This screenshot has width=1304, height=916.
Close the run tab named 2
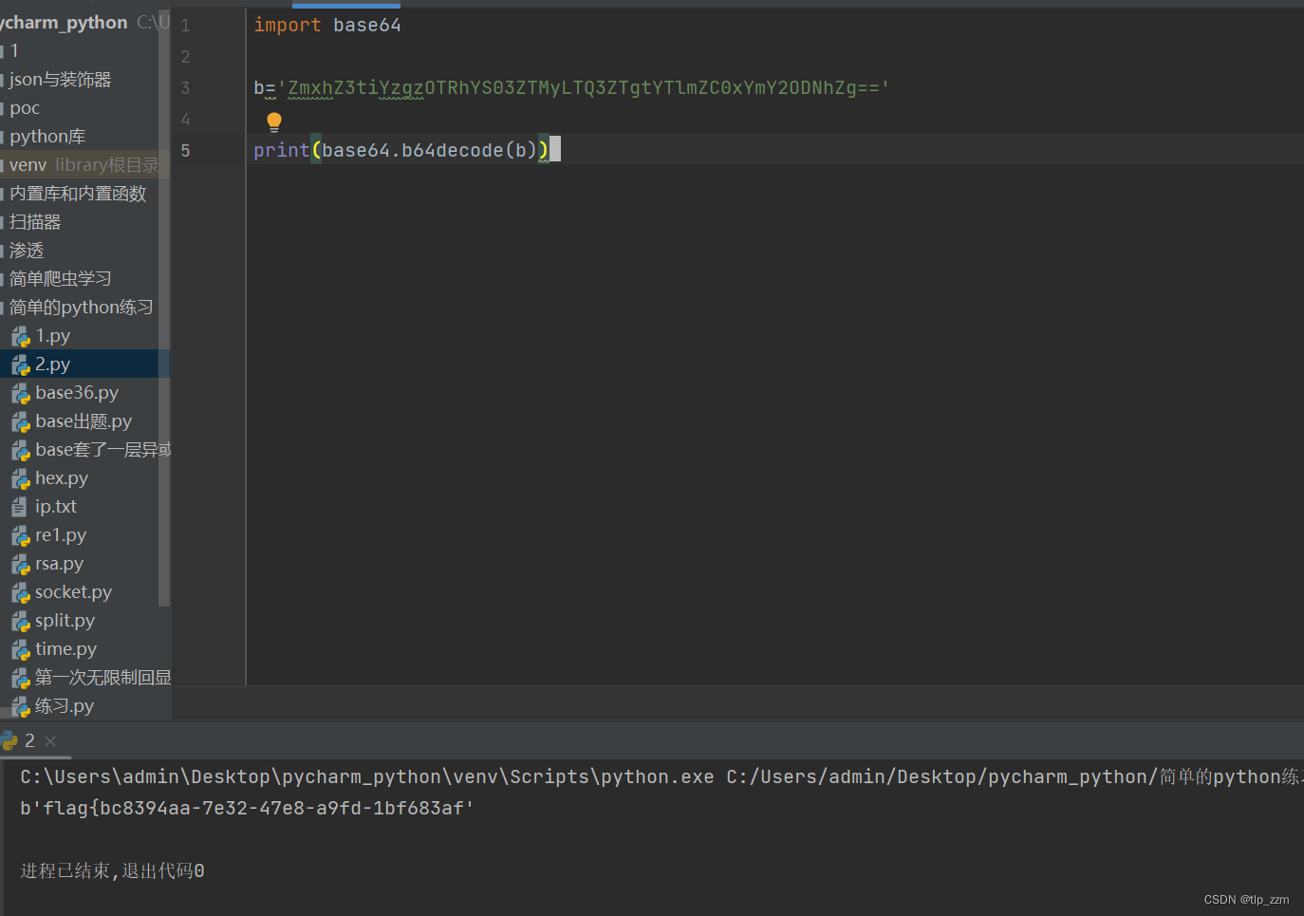(50, 741)
